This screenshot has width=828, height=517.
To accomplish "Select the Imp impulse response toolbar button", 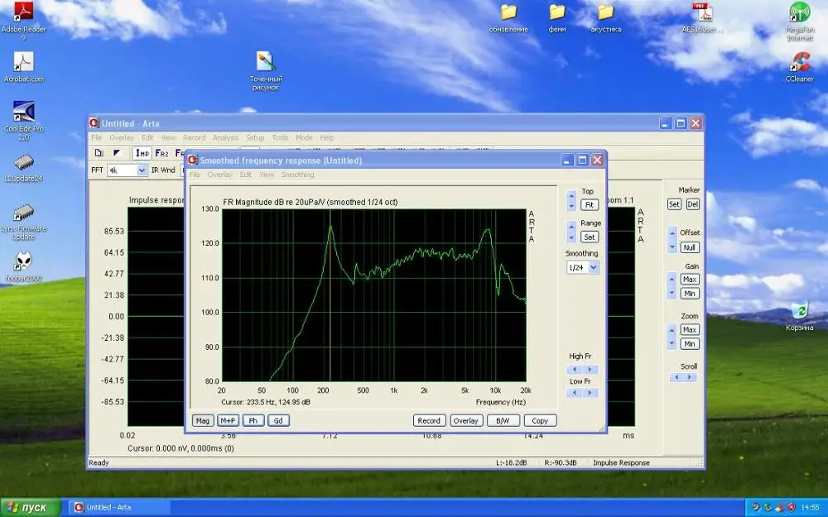I will [x=142, y=153].
